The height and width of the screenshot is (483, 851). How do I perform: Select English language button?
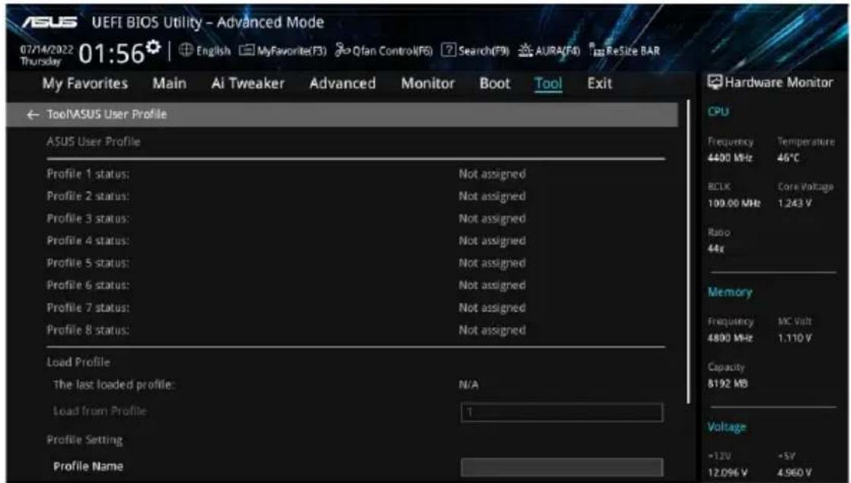[x=206, y=50]
